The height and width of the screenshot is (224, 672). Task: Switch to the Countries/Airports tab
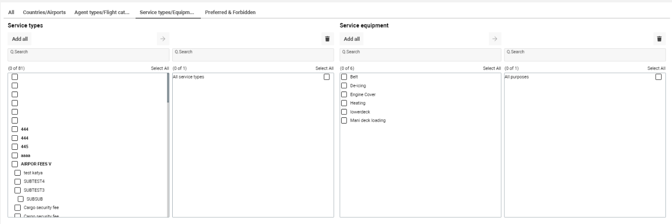click(x=45, y=12)
